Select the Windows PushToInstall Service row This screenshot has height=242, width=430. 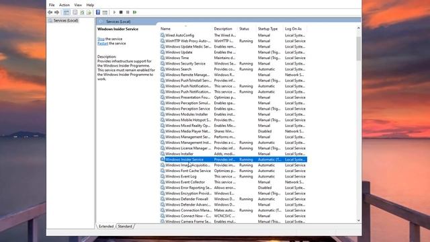pyautogui.click(x=233, y=81)
